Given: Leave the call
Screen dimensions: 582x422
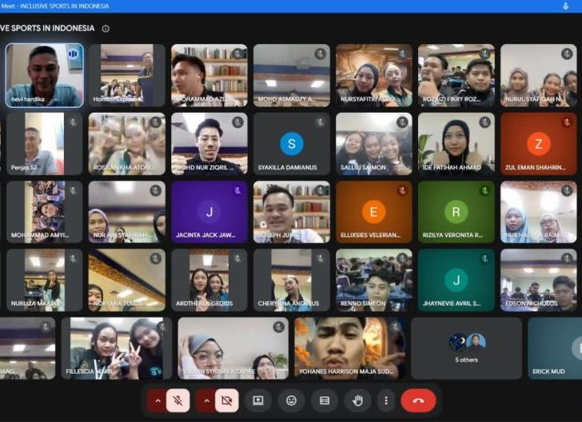Looking at the screenshot, I should (x=418, y=400).
